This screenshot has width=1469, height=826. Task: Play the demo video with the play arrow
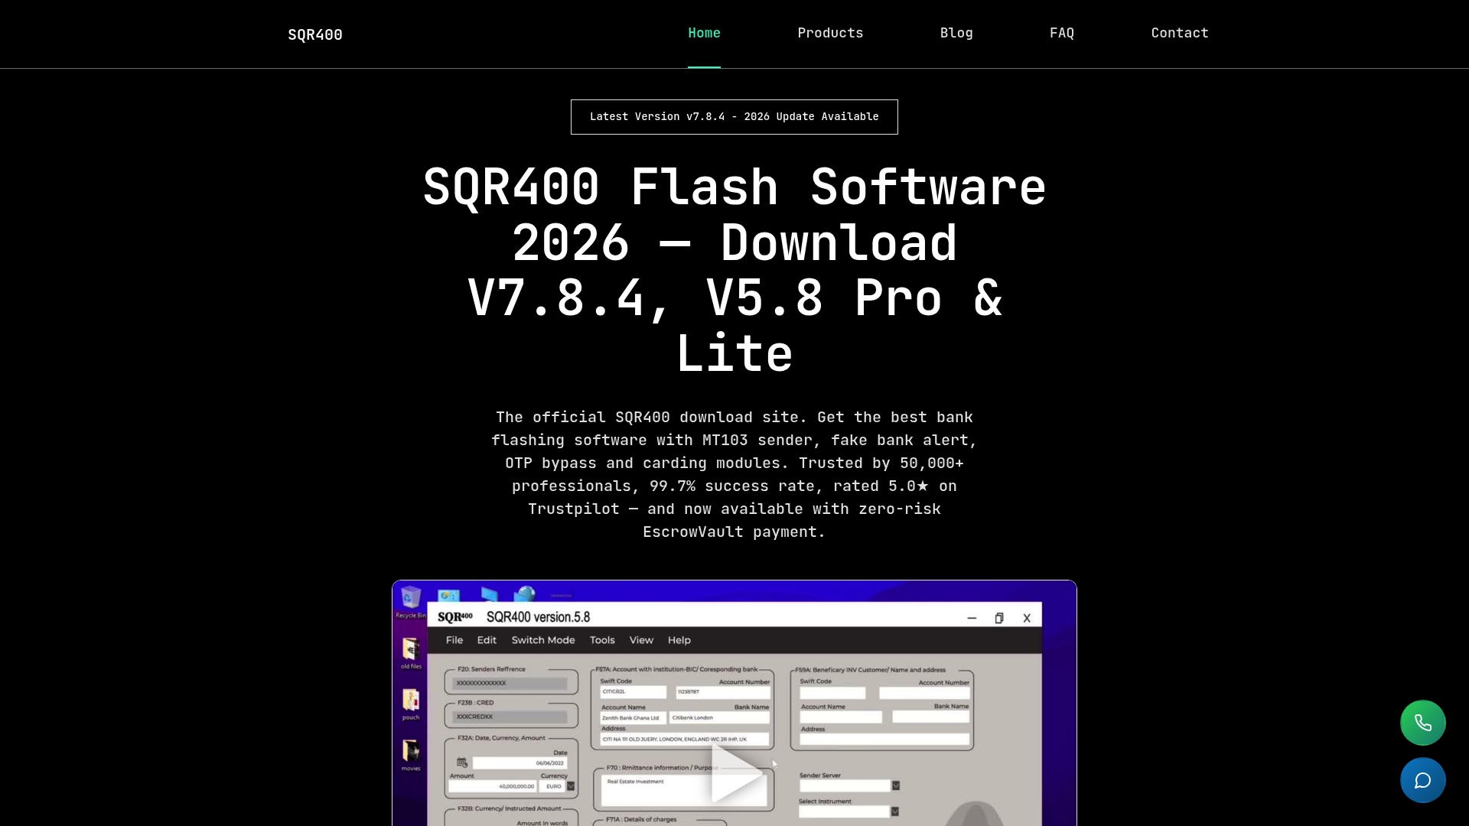(735, 774)
